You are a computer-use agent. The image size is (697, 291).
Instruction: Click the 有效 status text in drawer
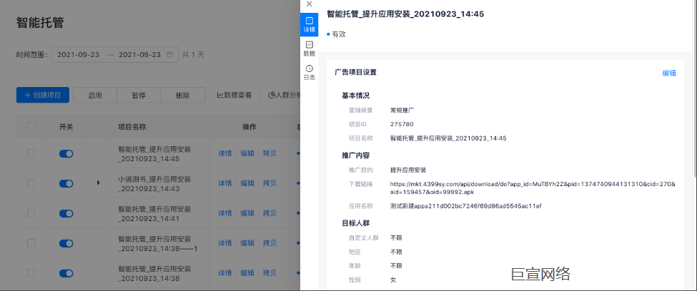coord(339,34)
